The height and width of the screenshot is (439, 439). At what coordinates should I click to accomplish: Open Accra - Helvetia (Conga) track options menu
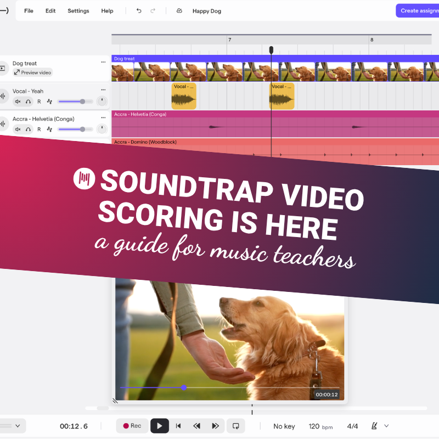(x=103, y=117)
